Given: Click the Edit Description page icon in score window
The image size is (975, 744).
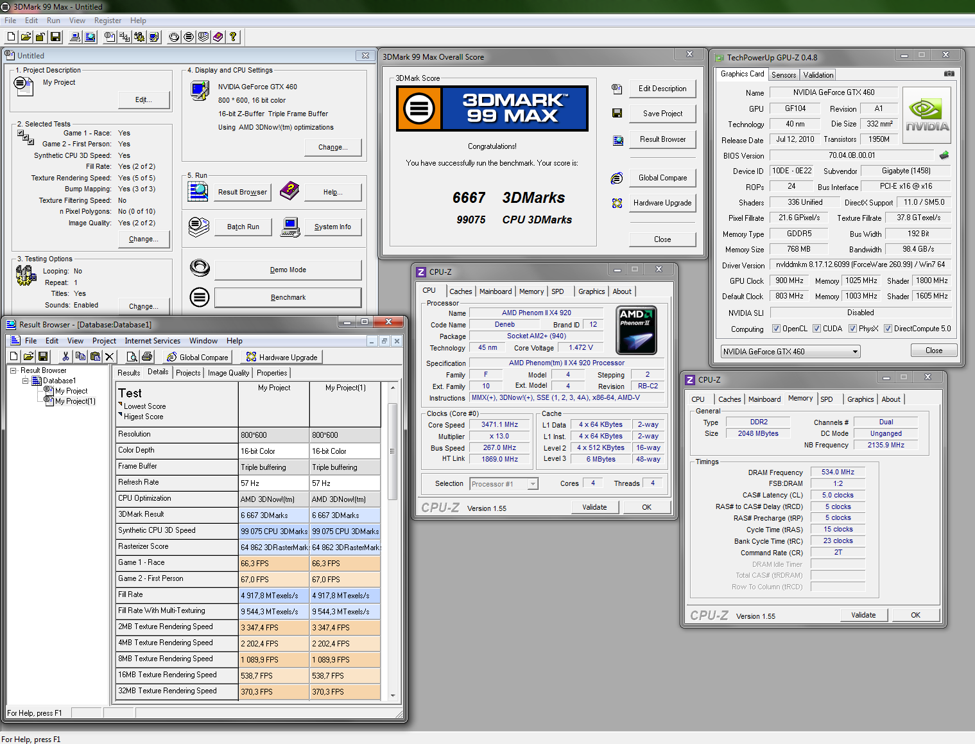Looking at the screenshot, I should (617, 89).
